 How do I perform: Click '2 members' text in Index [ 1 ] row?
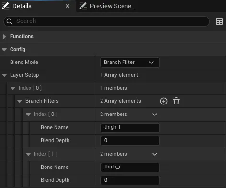click(114, 154)
